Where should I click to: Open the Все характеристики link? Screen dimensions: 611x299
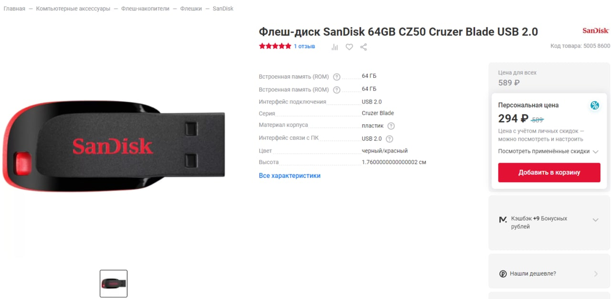tap(290, 175)
